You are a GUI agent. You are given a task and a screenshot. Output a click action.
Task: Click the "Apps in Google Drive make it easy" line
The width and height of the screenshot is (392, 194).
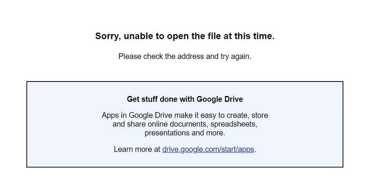185,116
